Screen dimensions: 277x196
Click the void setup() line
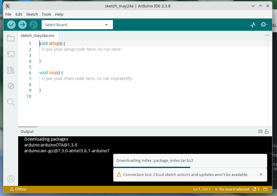(52, 43)
